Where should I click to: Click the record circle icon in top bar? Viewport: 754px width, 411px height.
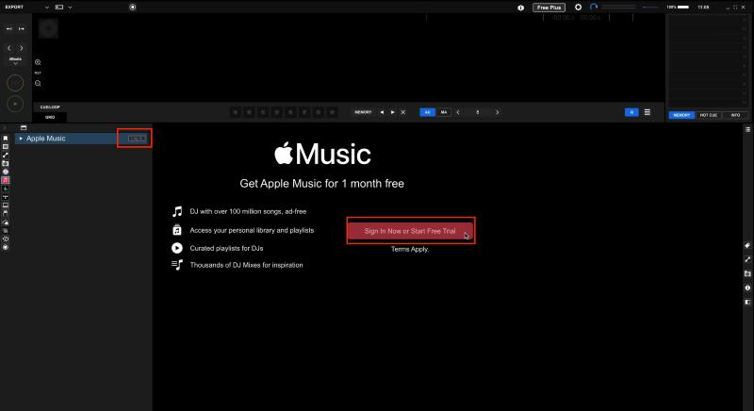click(133, 8)
